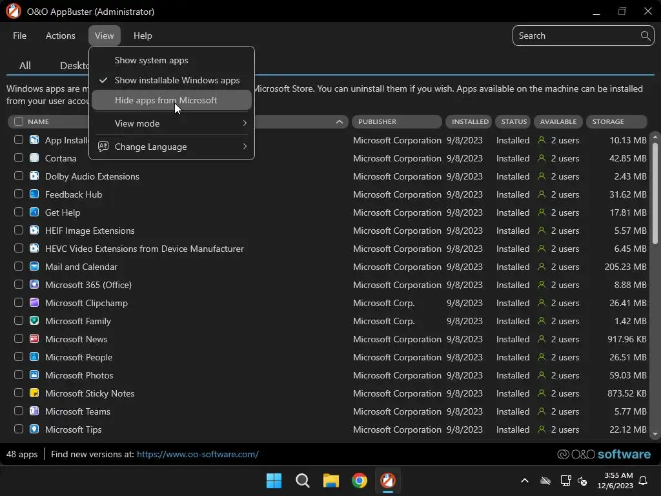Open taskbar Search

pyautogui.click(x=302, y=480)
